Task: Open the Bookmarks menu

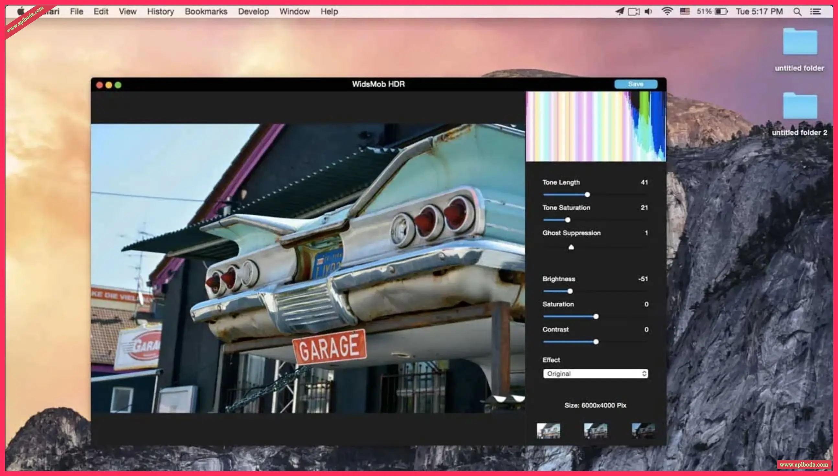Action: tap(206, 12)
